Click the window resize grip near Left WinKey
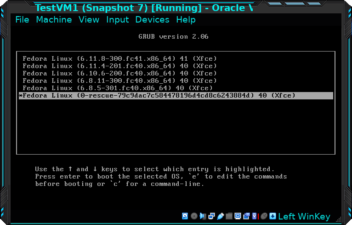This screenshot has width=352, height=225. pos(339,219)
